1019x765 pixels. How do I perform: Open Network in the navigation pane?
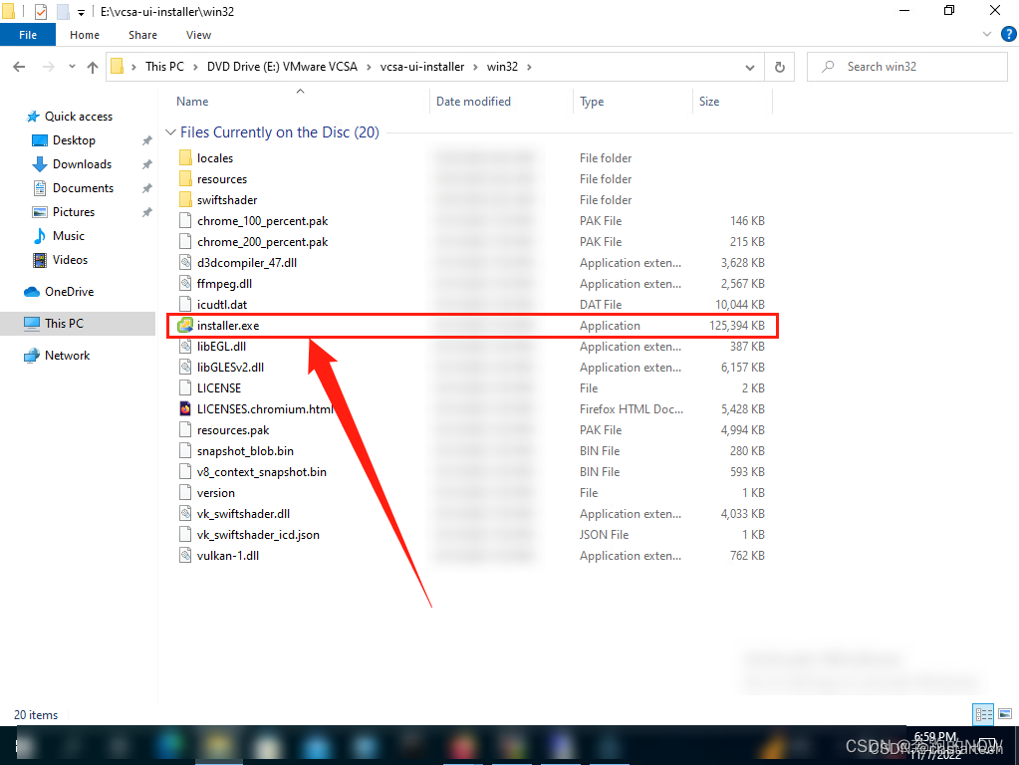(x=67, y=356)
